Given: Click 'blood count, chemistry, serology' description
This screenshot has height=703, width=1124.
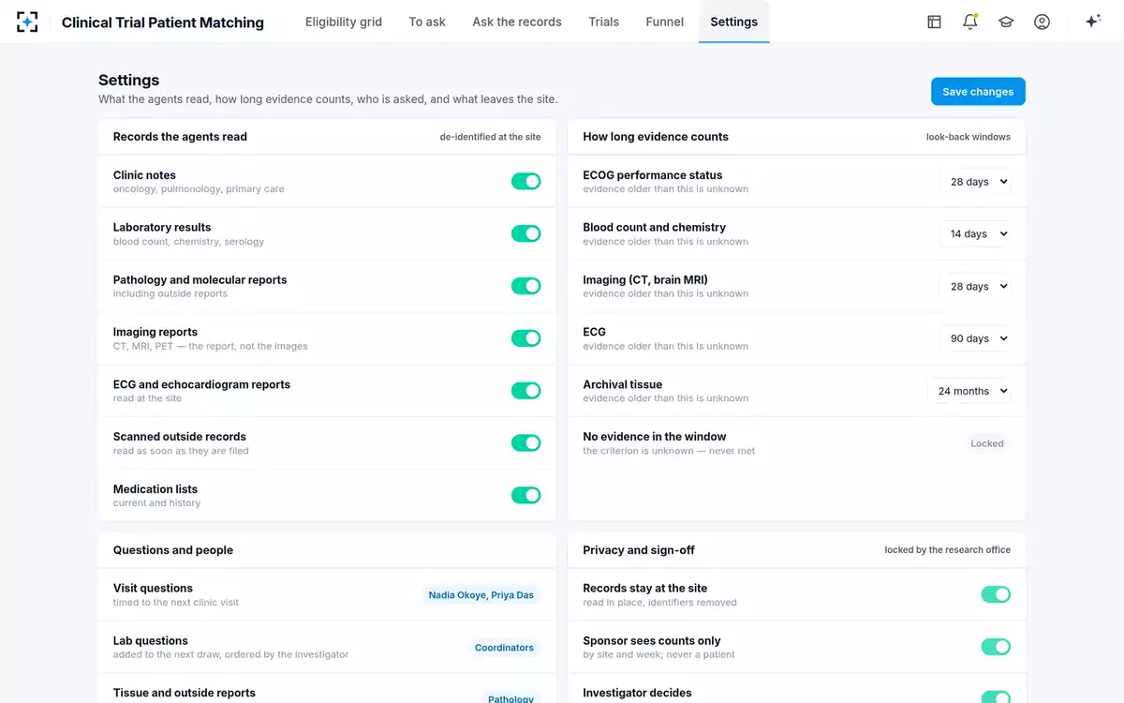Looking at the screenshot, I should tap(188, 242).
